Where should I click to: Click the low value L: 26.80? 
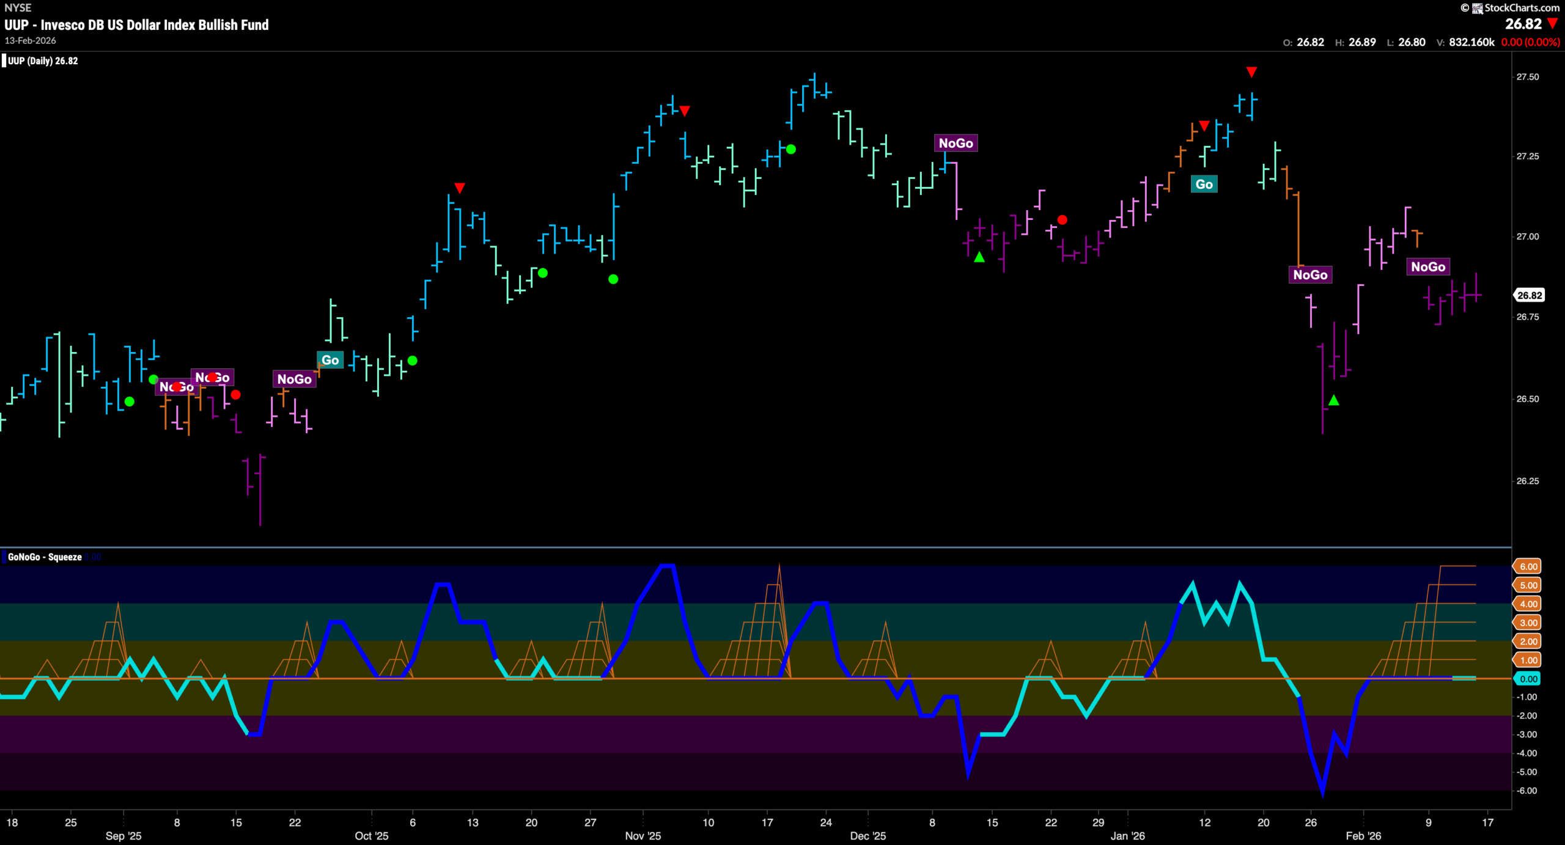[x=1406, y=42]
